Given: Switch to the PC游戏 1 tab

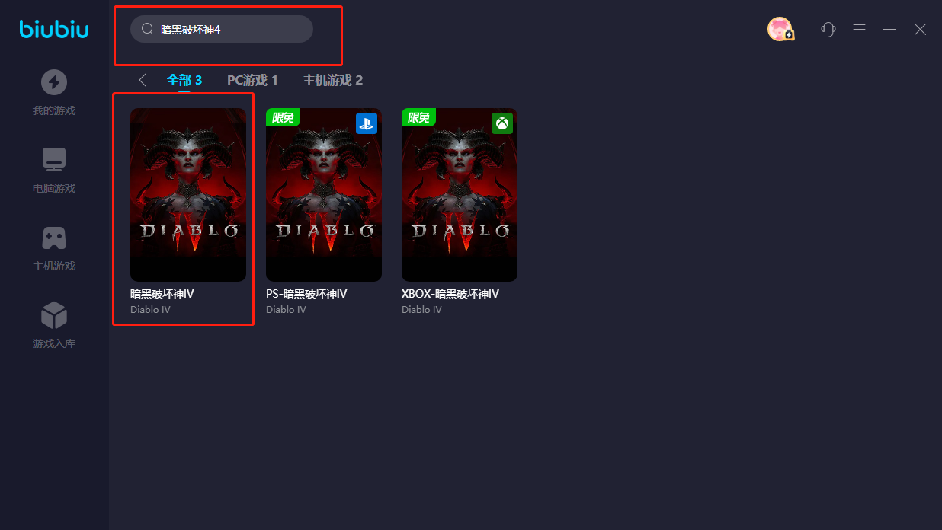Looking at the screenshot, I should (252, 80).
